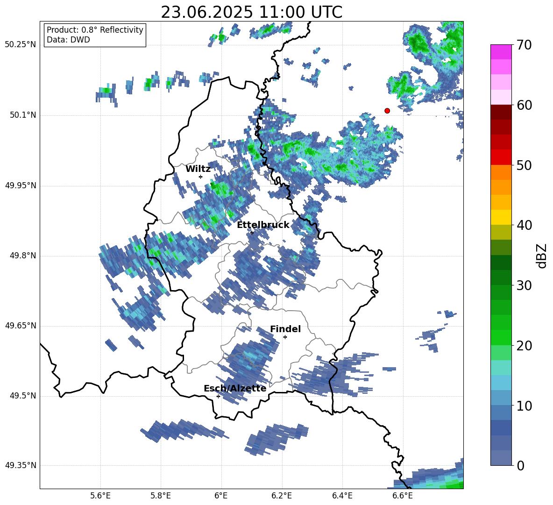The height and width of the screenshot is (505, 553).
Task: Click the Product: 0.8° Reflectivity label
Action: [x=95, y=30]
